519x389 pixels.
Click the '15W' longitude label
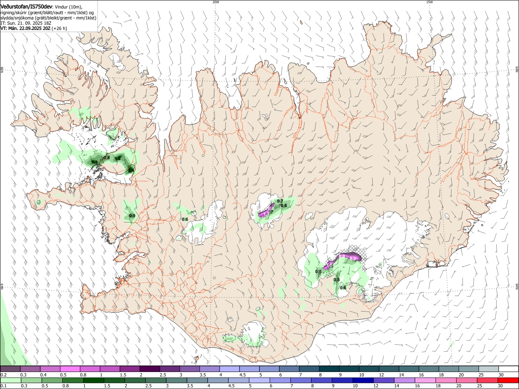click(x=429, y=2)
